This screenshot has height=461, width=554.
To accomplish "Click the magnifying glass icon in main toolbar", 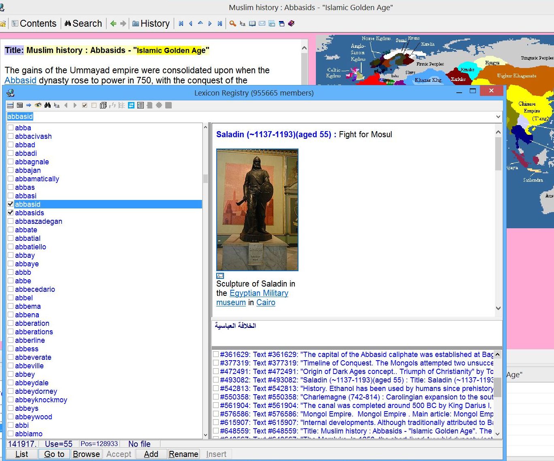I will [x=233, y=23].
